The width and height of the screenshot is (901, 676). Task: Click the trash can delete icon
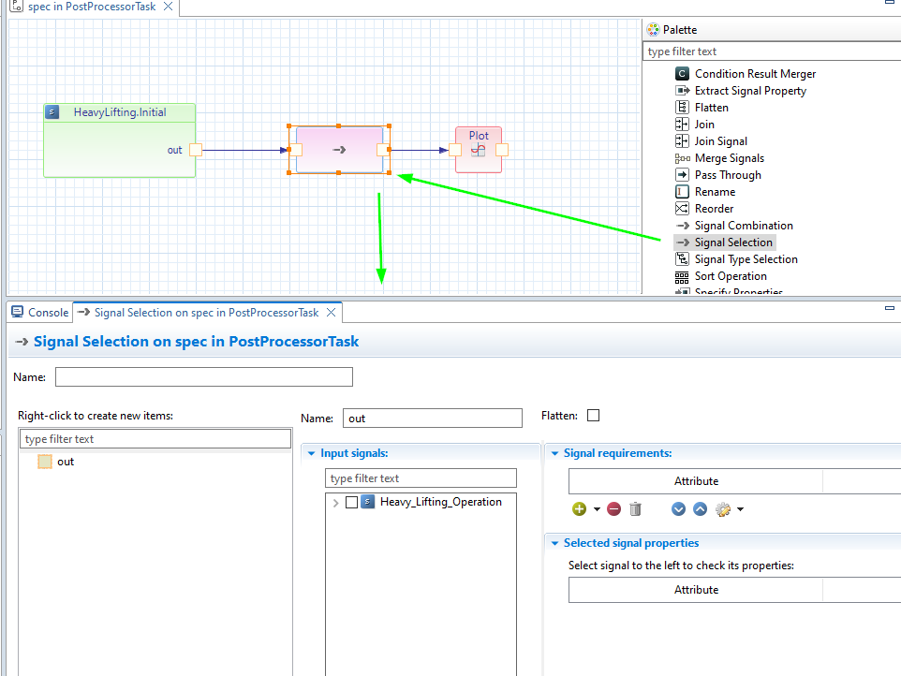click(636, 509)
